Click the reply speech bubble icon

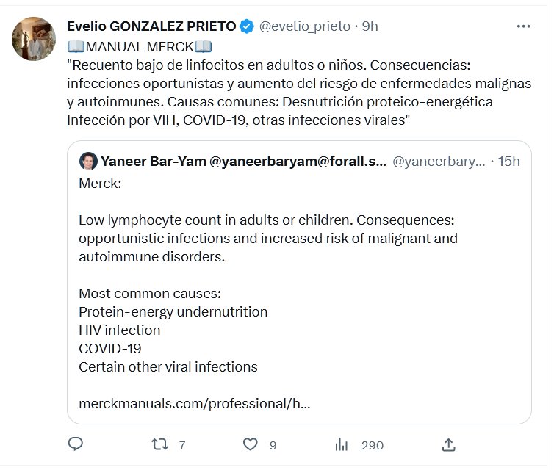76,444
